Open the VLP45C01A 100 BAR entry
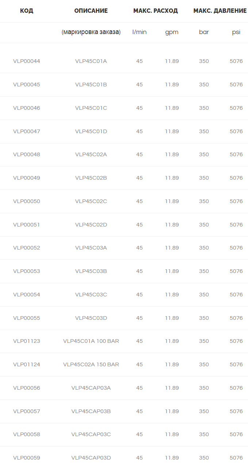 (91, 341)
